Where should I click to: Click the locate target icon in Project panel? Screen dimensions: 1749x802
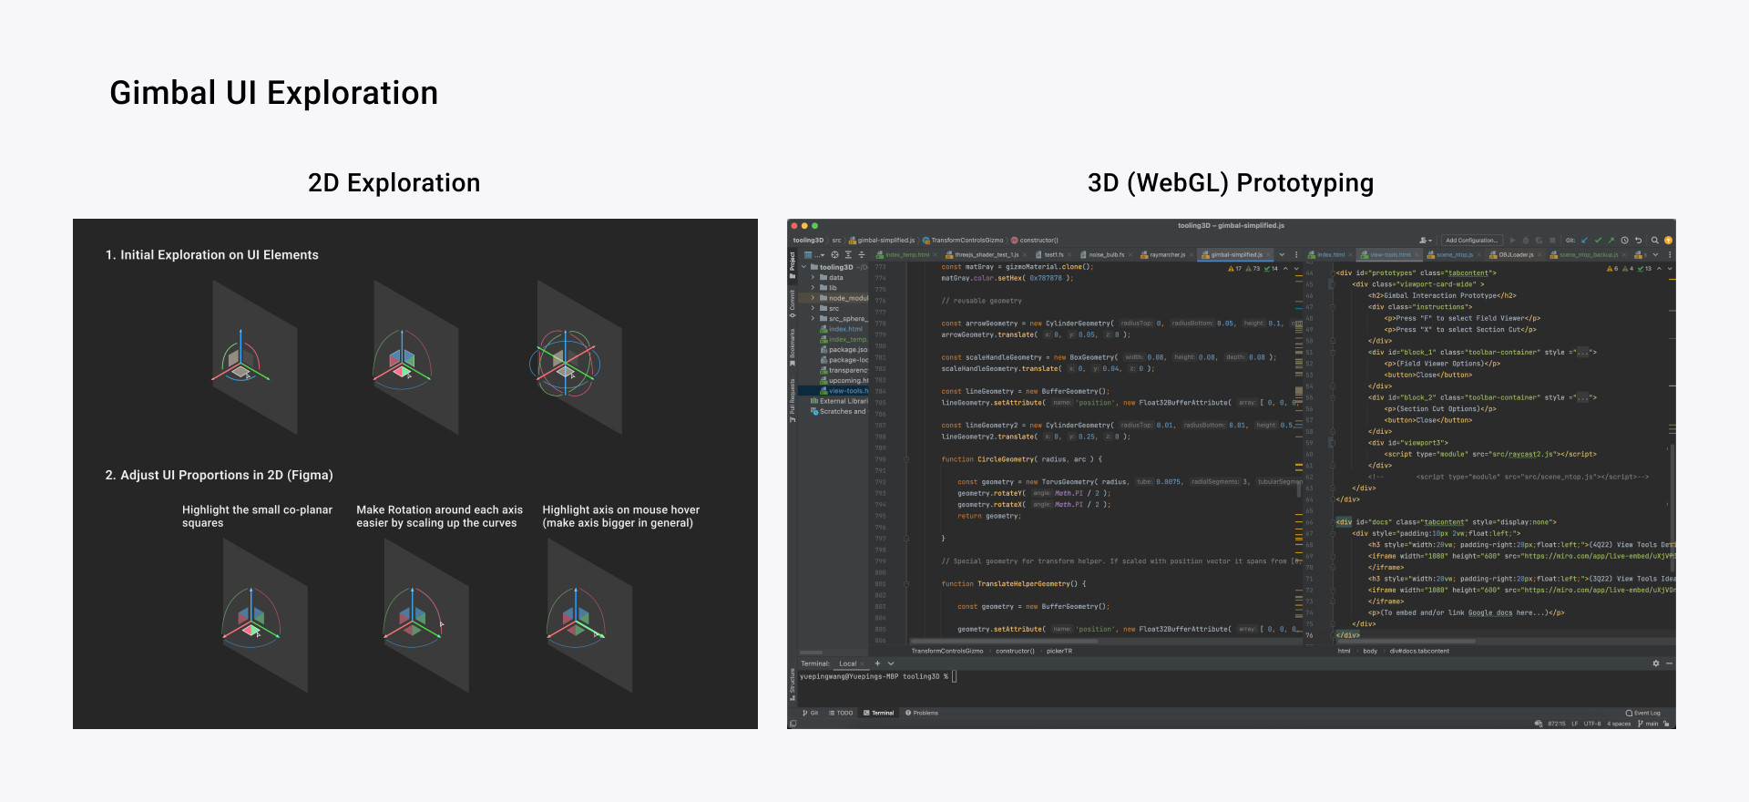point(834,255)
